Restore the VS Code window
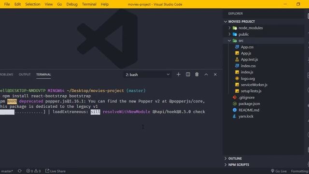Viewport: 309px width, 174px height. (298, 4)
